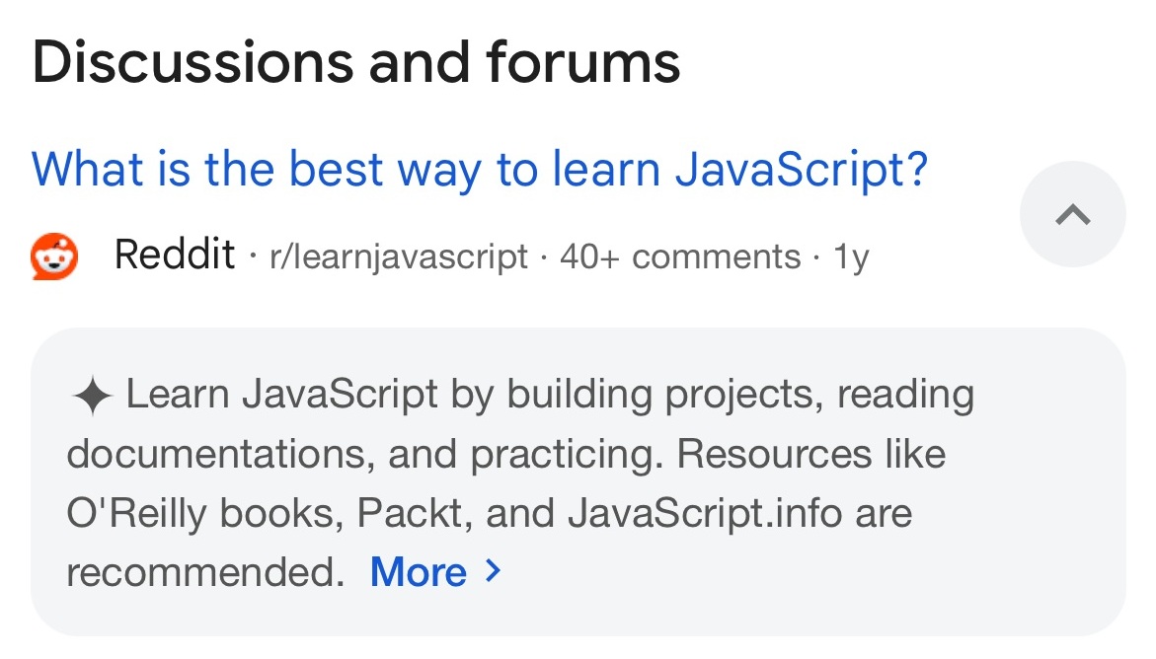Click the word "practicing" in summary

[566, 455]
